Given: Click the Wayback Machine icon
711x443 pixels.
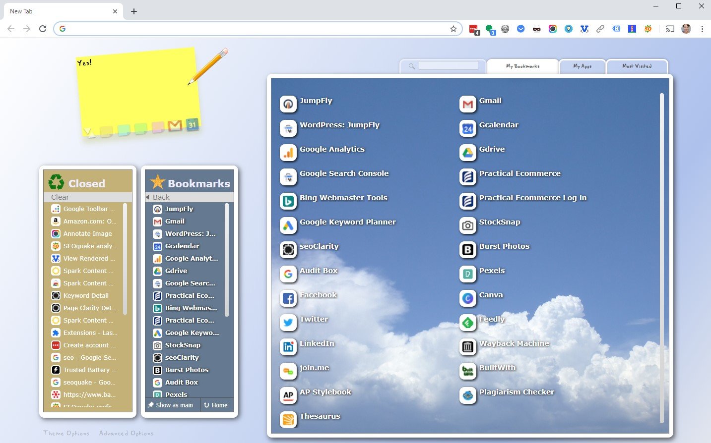Looking at the screenshot, I should (468, 347).
